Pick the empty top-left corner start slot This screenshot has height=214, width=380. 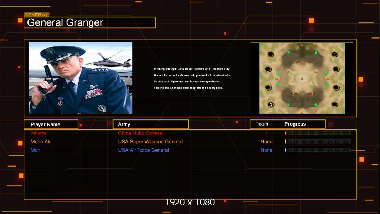pos(271,54)
